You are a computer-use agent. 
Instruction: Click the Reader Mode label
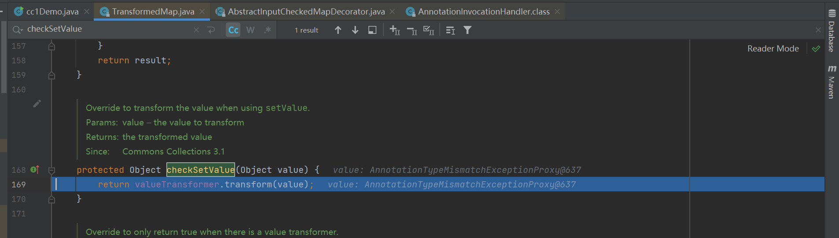pos(773,48)
